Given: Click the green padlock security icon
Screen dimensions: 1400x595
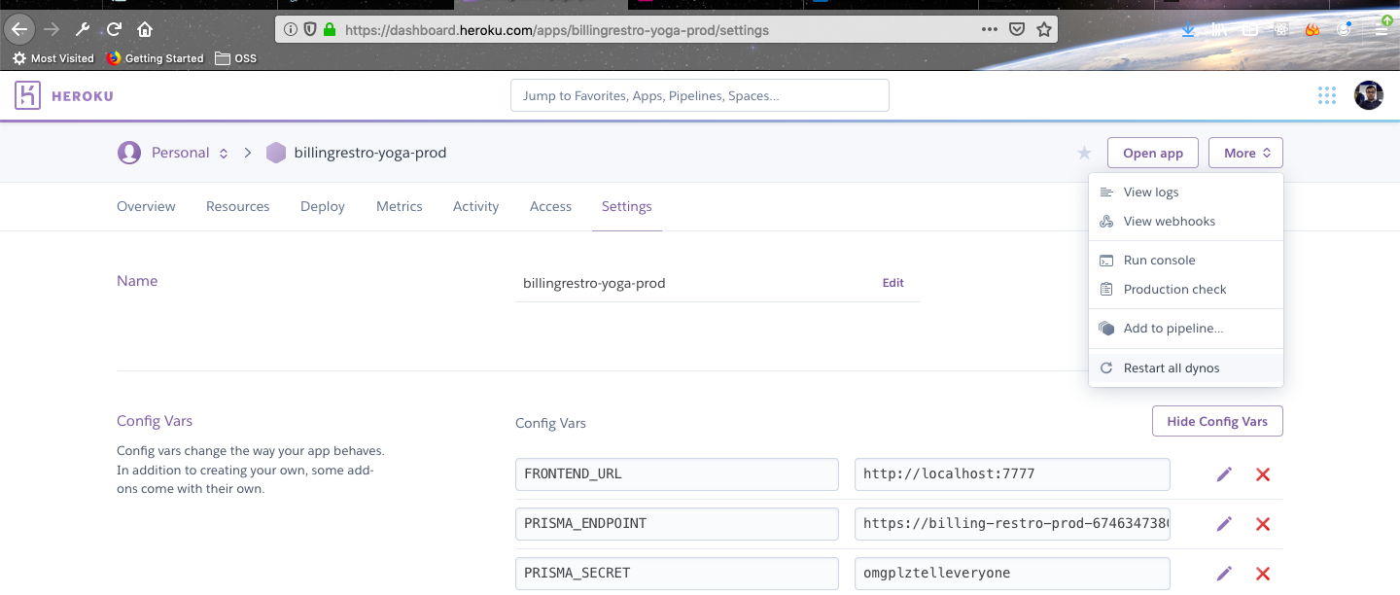Looking at the screenshot, I should coord(330,30).
